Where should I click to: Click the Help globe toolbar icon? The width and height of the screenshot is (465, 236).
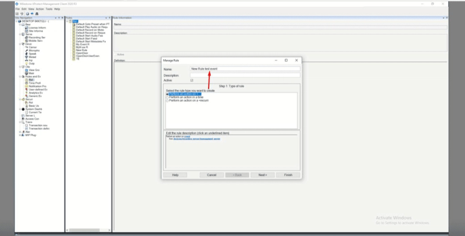[x=27, y=13]
